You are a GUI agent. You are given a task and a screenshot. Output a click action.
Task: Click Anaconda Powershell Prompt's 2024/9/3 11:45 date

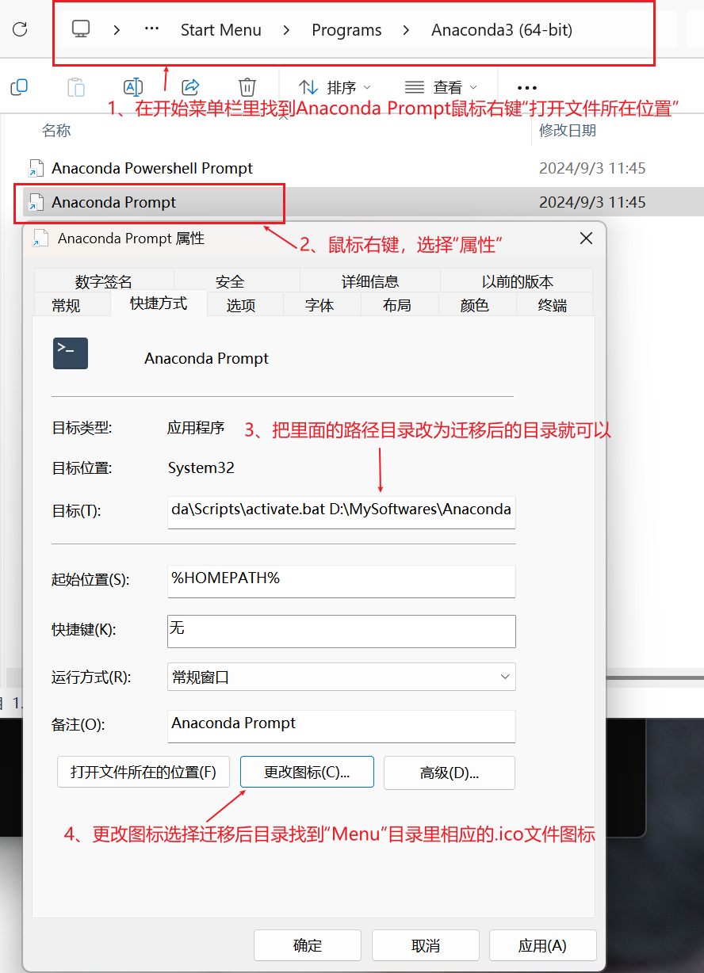[x=592, y=168]
